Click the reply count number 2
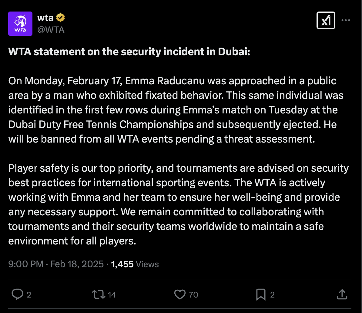The image size is (362, 313). click(x=29, y=294)
